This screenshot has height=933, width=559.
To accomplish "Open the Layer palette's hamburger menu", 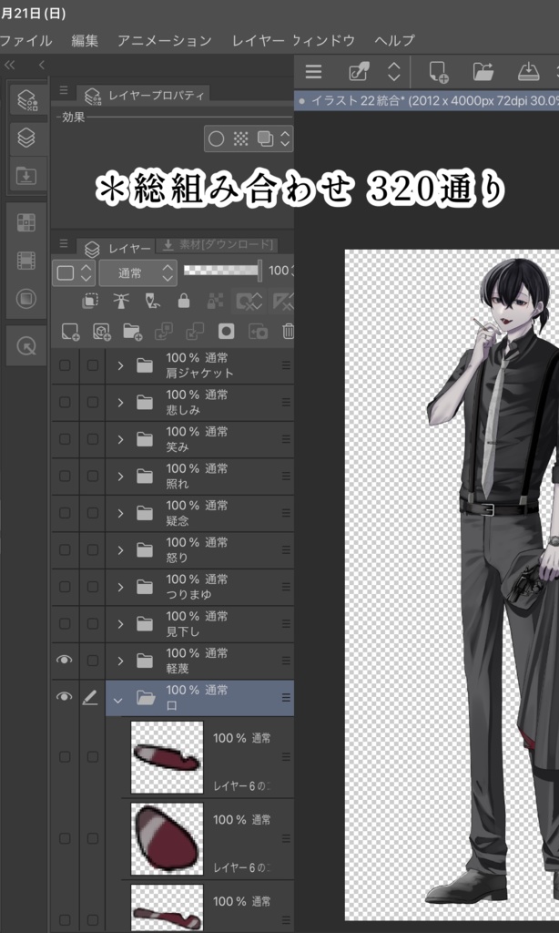I will (x=63, y=243).
